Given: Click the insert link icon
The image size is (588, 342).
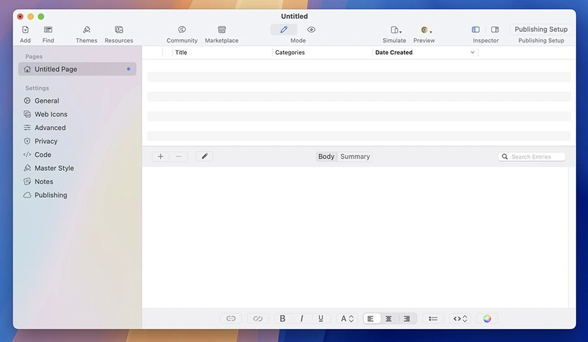Looking at the screenshot, I should 231,319.
